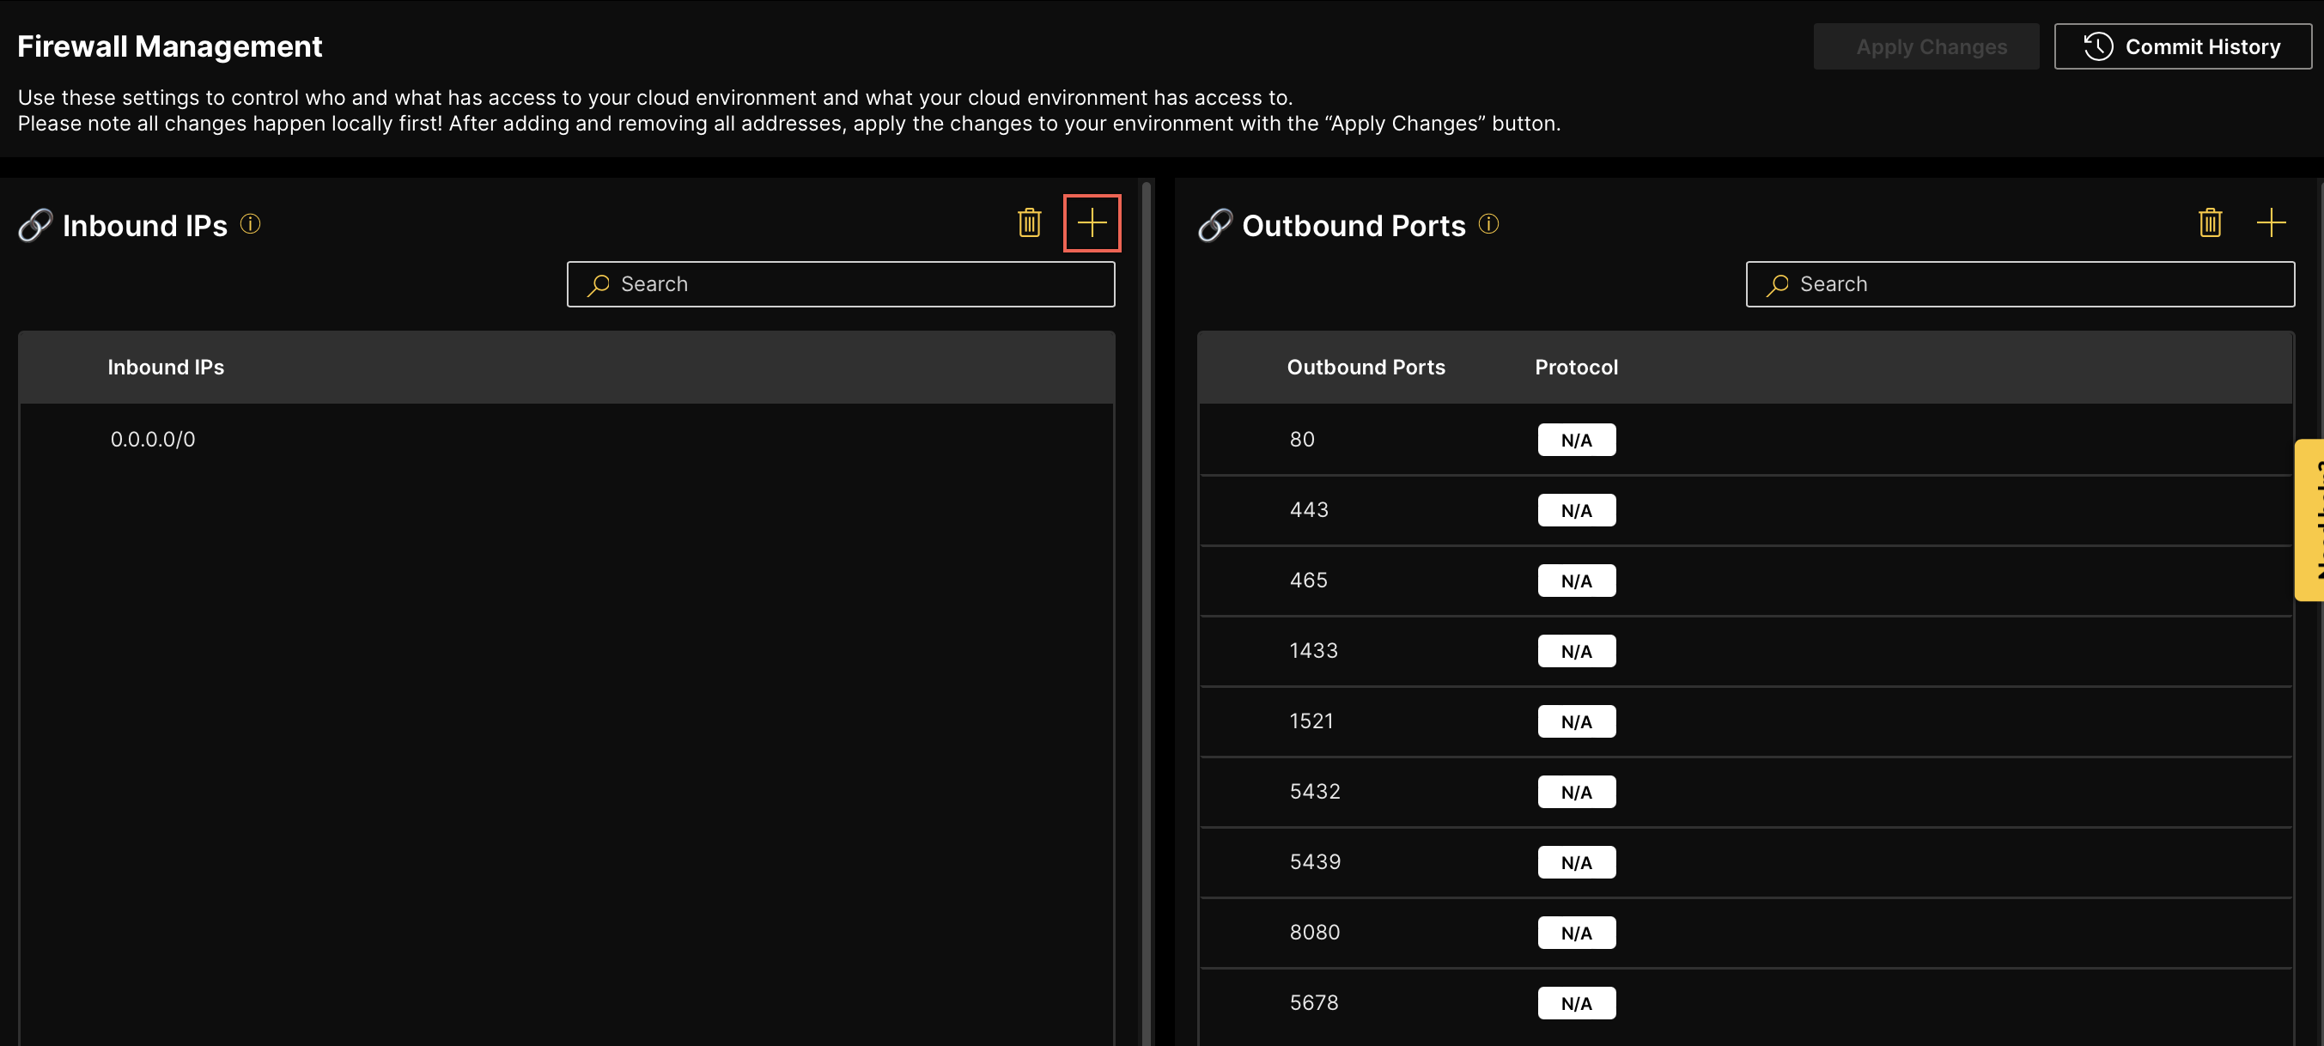Open Commit History
Screen dimensions: 2324x1046
[x=2183, y=46]
